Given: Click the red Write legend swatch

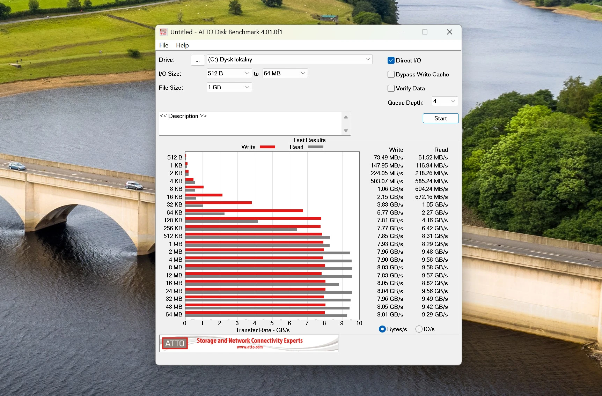Looking at the screenshot, I should 267,147.
